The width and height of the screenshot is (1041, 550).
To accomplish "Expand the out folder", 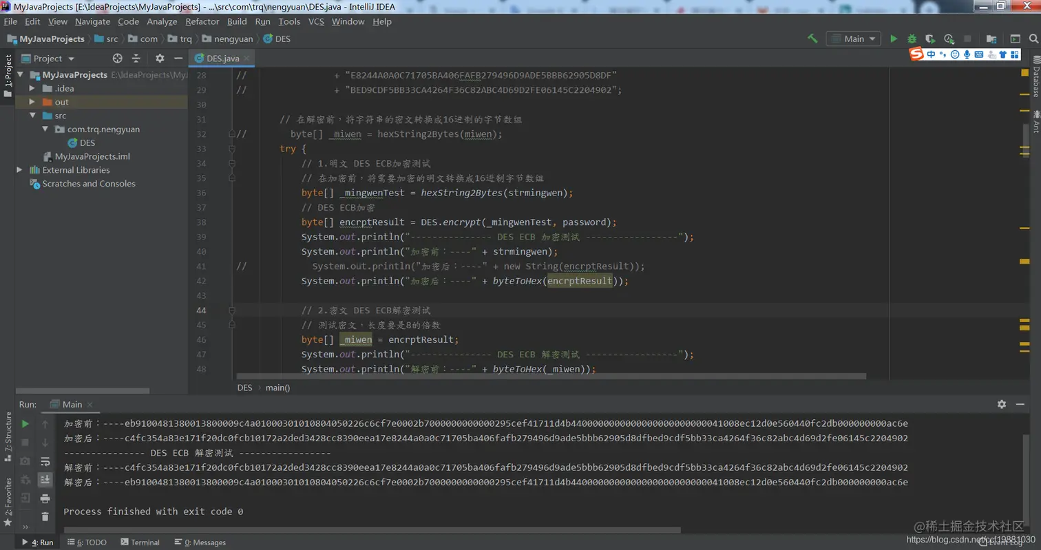I will [32, 102].
